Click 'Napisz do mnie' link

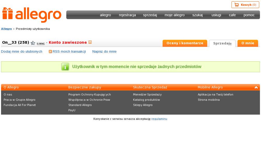click(x=104, y=52)
